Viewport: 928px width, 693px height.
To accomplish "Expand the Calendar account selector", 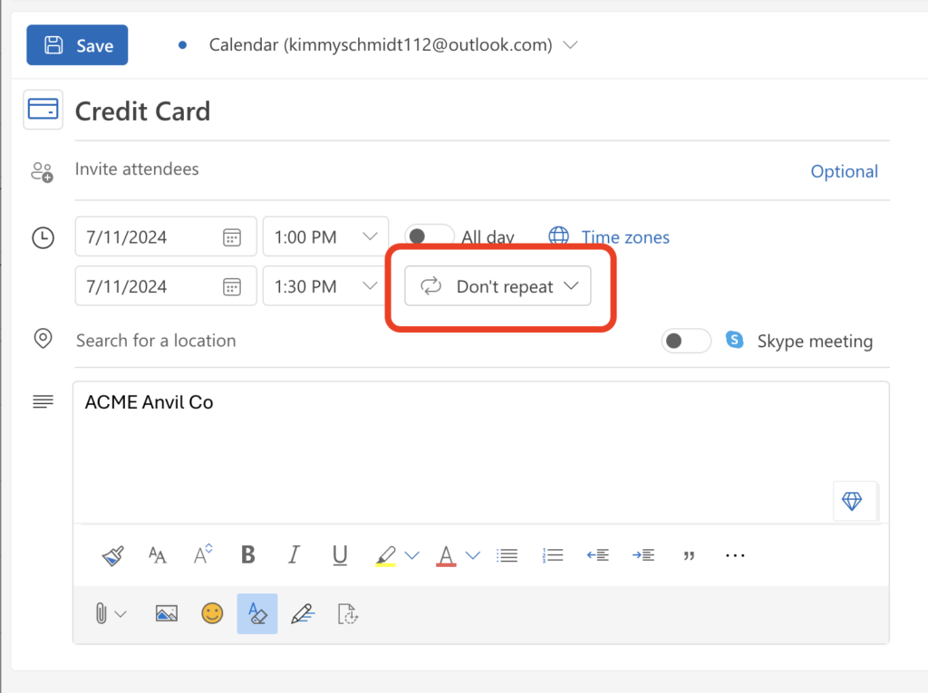I will click(x=570, y=44).
